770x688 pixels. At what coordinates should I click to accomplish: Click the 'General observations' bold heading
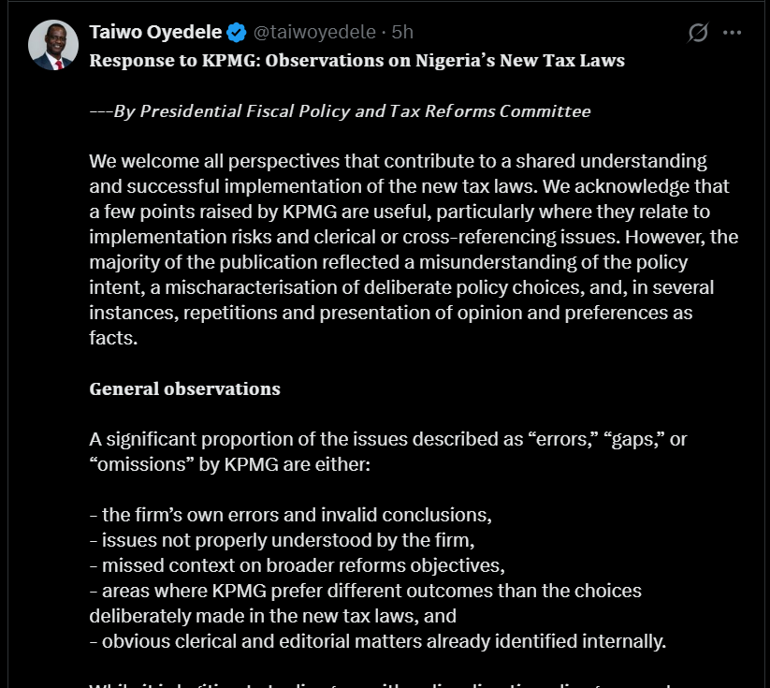click(184, 388)
